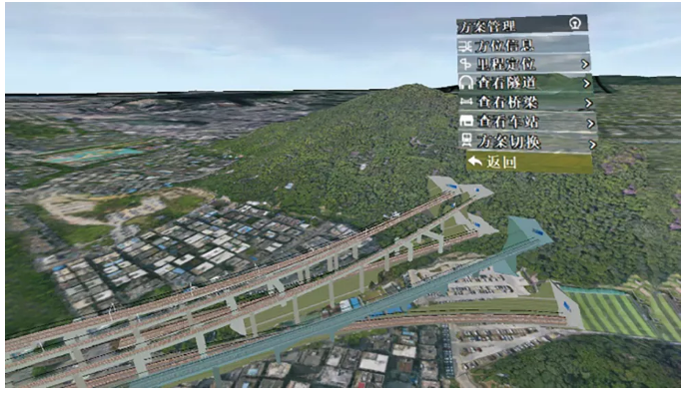Screen dimensions: 689x393
Task: Select the 查看桥梁 menu label
Action: tap(508, 102)
